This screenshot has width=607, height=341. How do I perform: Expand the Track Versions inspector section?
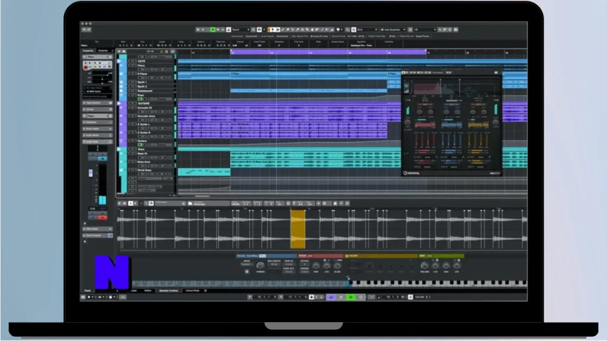tap(98, 103)
